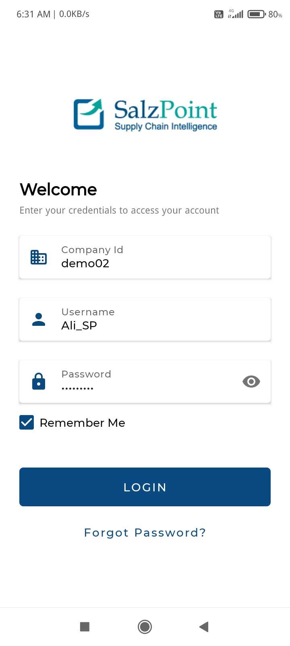Show password using the eye icon
This screenshot has width=290, height=646.
click(251, 382)
